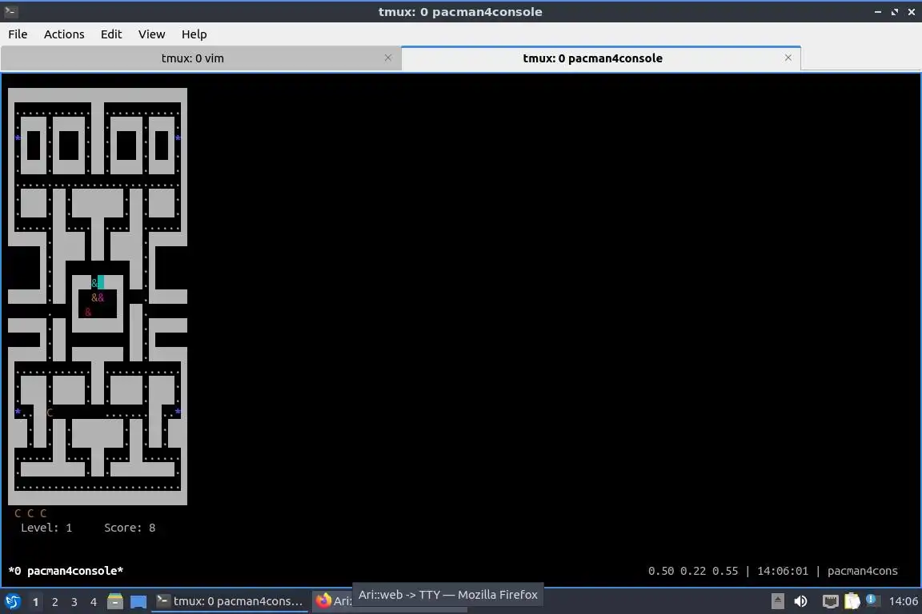Switch to workspace 1 in the pager
This screenshot has height=614, width=922.
(36, 602)
